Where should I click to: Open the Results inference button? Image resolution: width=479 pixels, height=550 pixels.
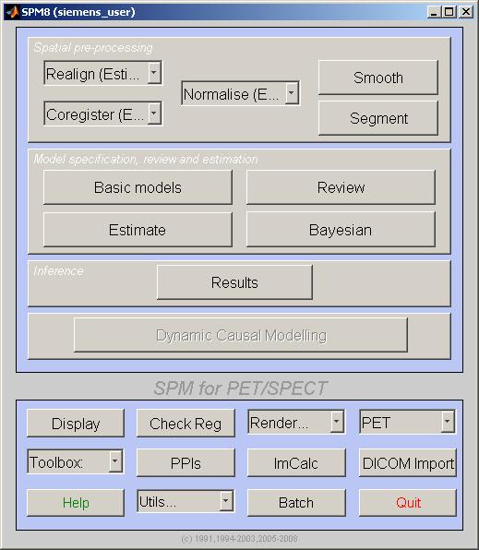(234, 282)
